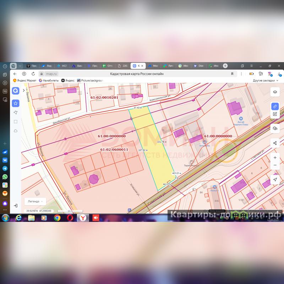Image resolution: width=284 pixels, height=284 pixels.
Task: Click the edit drawing tool icon
Action: (x=275, y=114)
